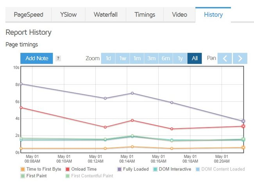The width and height of the screenshot is (254, 183).
Task: Select the History tab
Action: click(x=213, y=14)
